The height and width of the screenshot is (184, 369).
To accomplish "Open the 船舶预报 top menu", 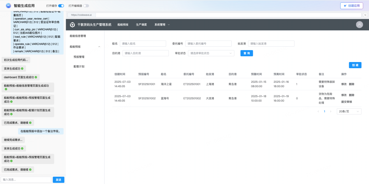I will 123,25.
